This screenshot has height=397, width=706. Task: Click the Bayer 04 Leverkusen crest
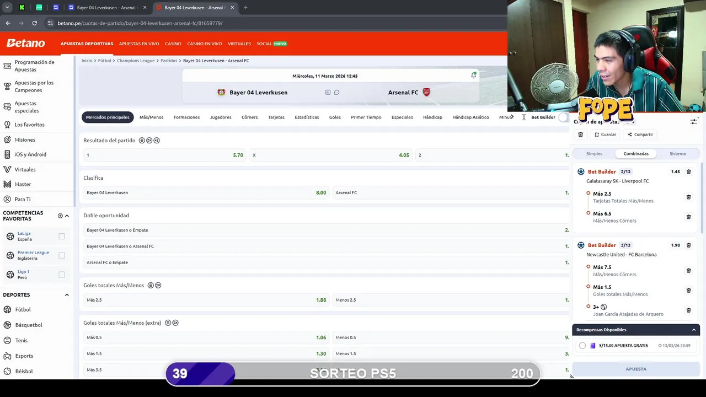click(221, 92)
